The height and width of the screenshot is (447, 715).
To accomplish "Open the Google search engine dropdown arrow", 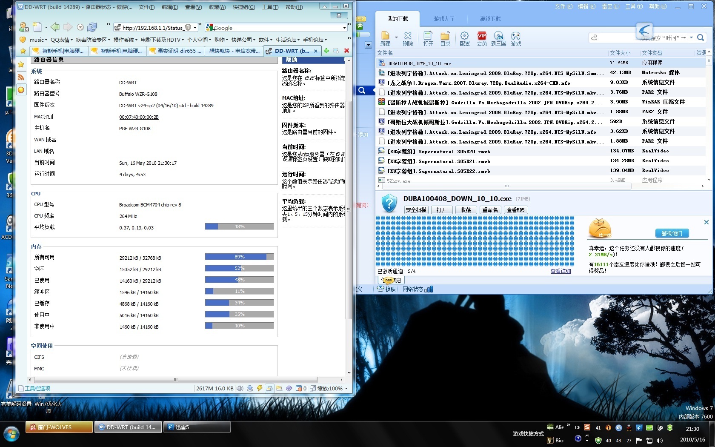I will pos(344,28).
